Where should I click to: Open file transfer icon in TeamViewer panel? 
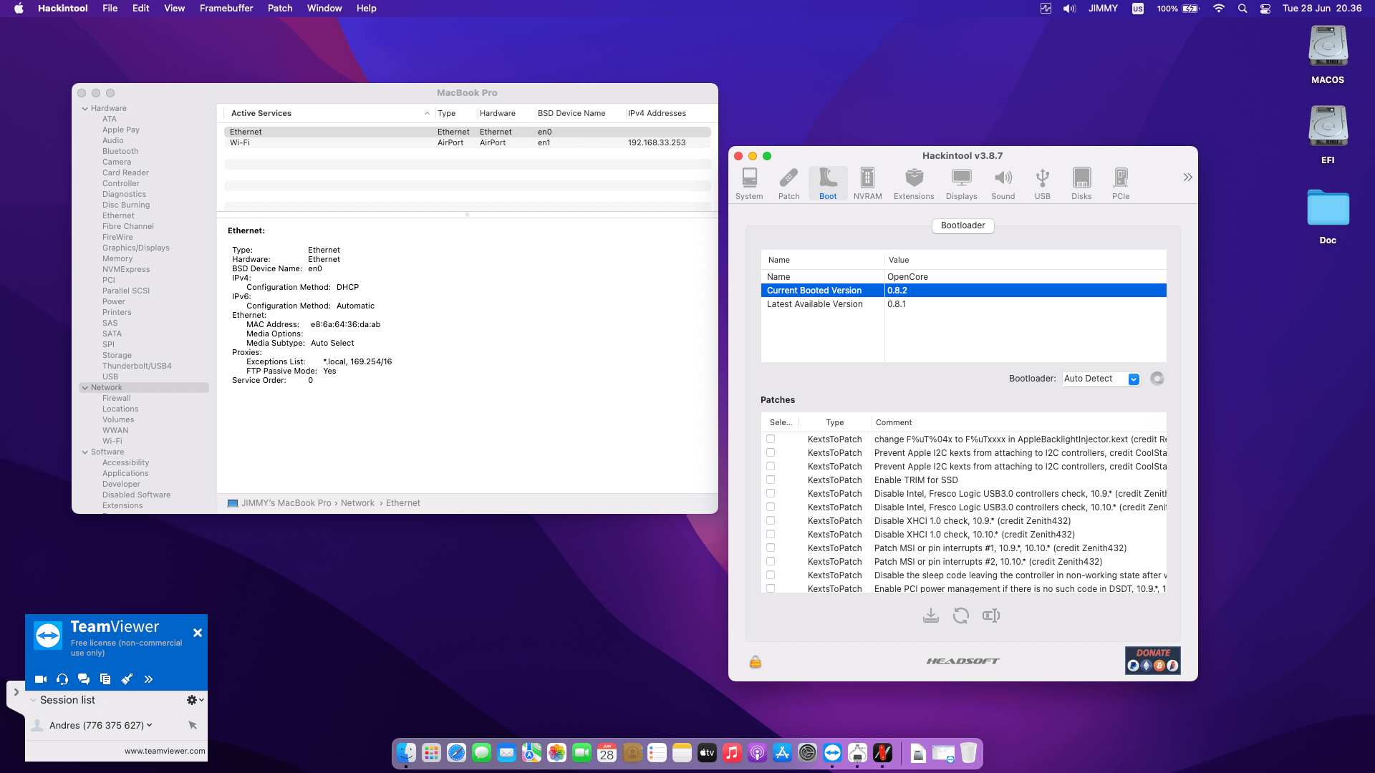(105, 679)
